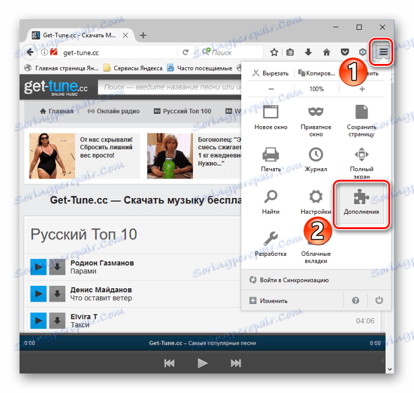Open ad Богомолец thumbnail
414x393 pixels.
click(x=170, y=155)
